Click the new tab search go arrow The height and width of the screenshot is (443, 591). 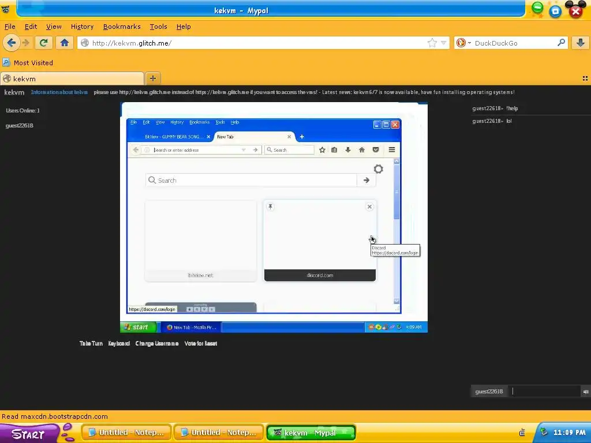tap(366, 180)
